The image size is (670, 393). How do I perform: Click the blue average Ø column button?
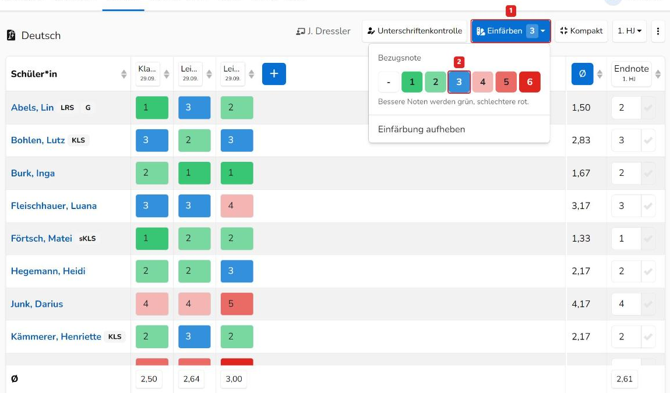582,73
